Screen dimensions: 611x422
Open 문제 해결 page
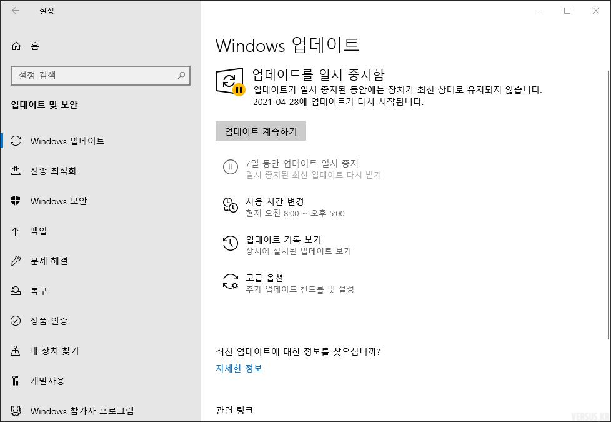pos(49,261)
